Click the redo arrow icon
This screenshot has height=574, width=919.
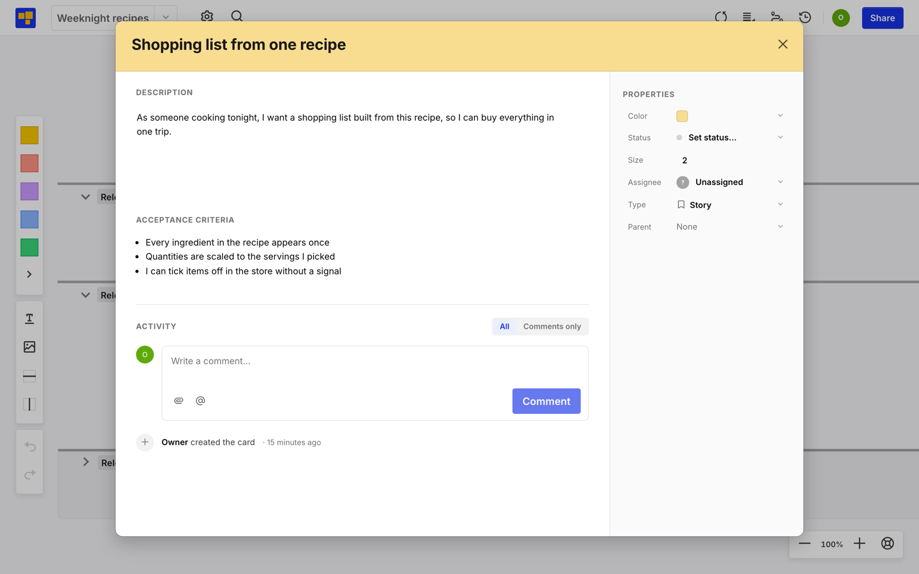[30, 475]
